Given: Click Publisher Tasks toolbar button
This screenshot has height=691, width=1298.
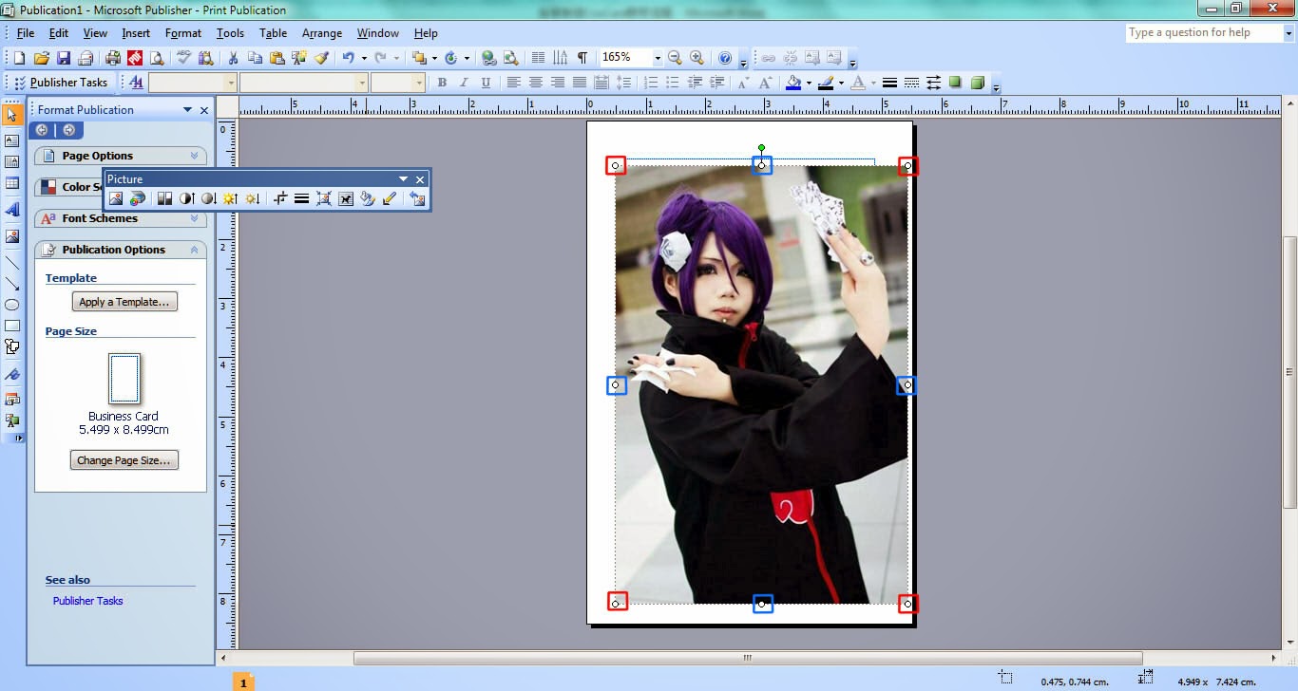Looking at the screenshot, I should tap(62, 83).
